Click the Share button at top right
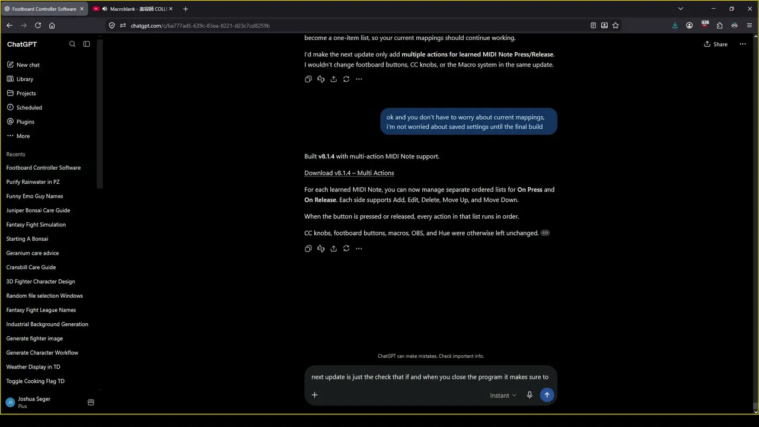This screenshot has width=759, height=427. [x=716, y=44]
